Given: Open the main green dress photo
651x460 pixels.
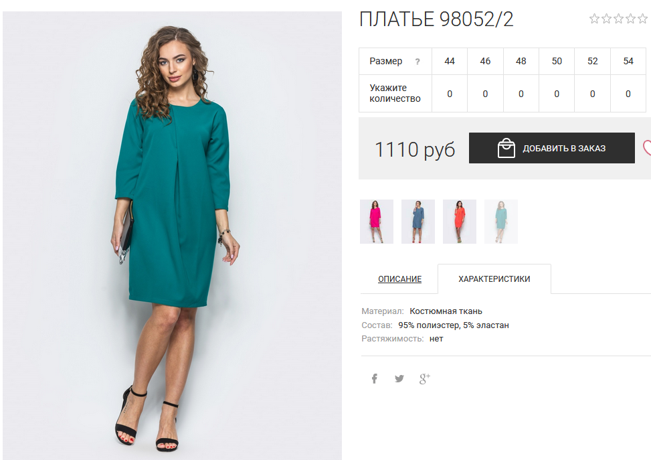Looking at the screenshot, I should [x=173, y=235].
